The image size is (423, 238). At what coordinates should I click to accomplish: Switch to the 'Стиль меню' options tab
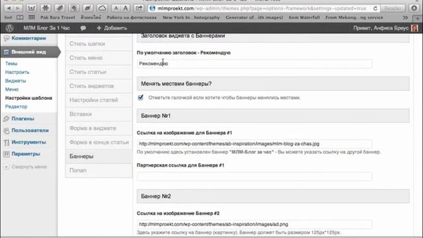tap(98, 58)
